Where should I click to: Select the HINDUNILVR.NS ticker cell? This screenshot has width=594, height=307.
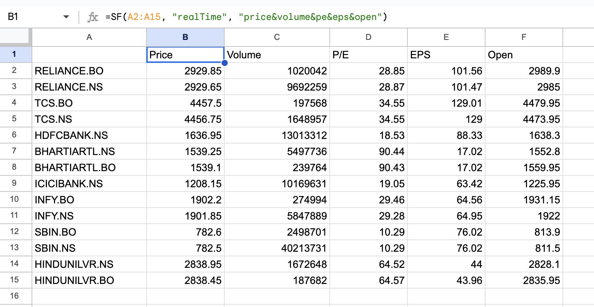coord(89,264)
